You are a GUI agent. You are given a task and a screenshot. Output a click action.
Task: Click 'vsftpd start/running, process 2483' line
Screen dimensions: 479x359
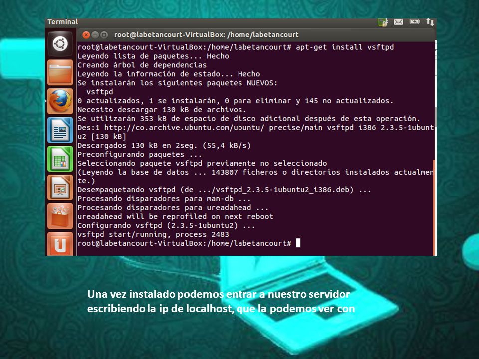(x=153, y=234)
